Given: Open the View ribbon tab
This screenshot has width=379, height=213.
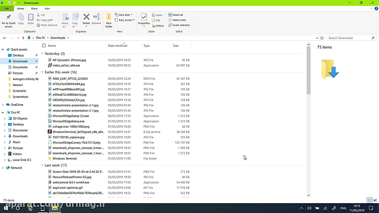Looking at the screenshot, I should (47, 9).
